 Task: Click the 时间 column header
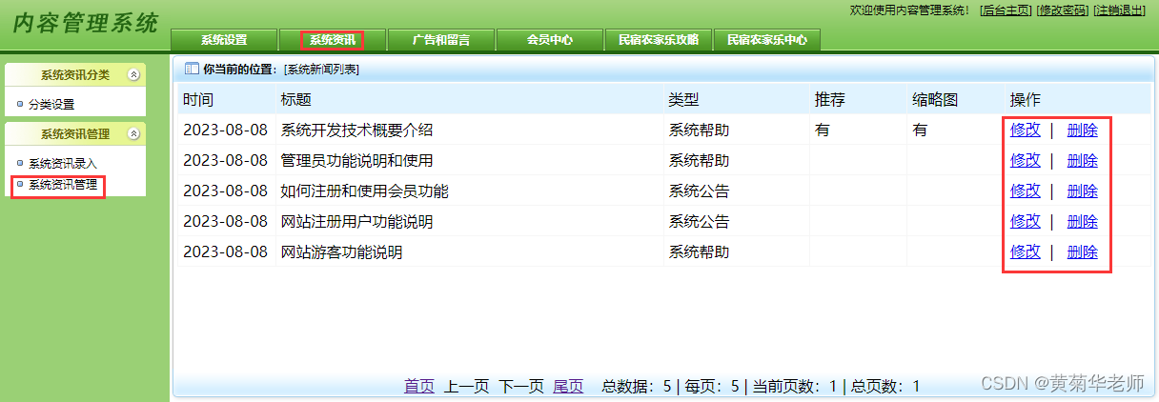click(x=198, y=99)
